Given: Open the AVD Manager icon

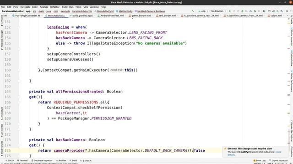Looking at the screenshot, I should (x=277, y=11).
